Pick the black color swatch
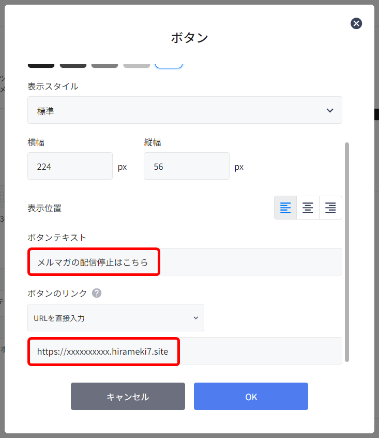This screenshot has height=438, width=379. tap(41, 65)
